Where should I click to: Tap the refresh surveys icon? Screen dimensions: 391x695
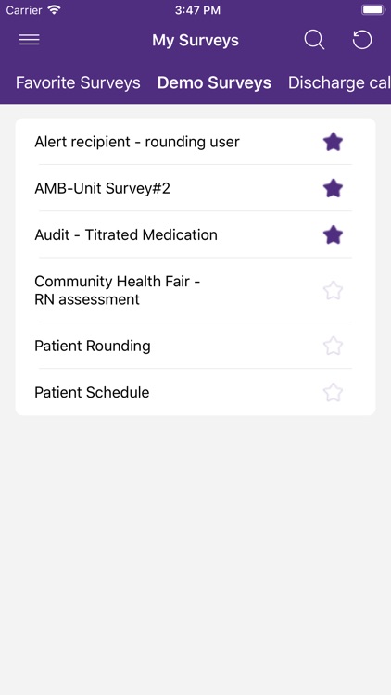362,40
